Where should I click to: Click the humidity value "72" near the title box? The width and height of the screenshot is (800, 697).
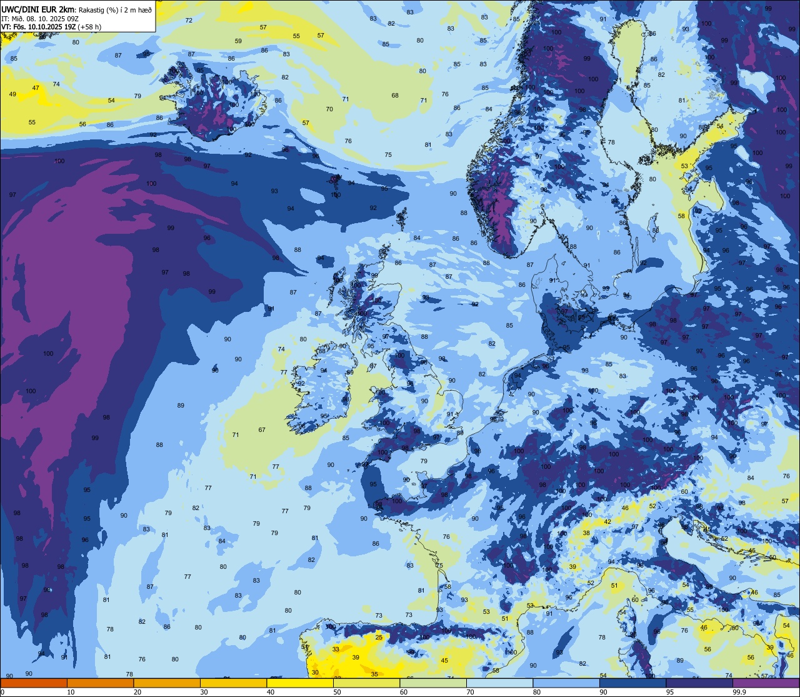(189, 21)
